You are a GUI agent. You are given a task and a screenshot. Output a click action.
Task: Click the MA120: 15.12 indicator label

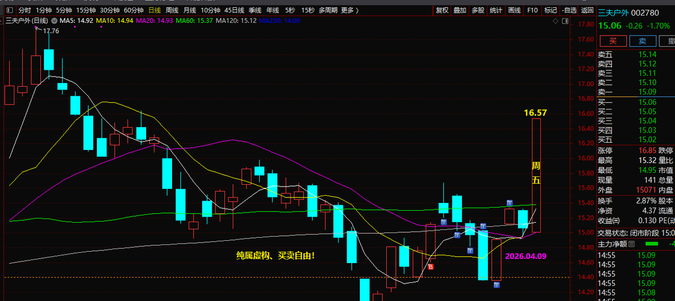[x=236, y=20]
